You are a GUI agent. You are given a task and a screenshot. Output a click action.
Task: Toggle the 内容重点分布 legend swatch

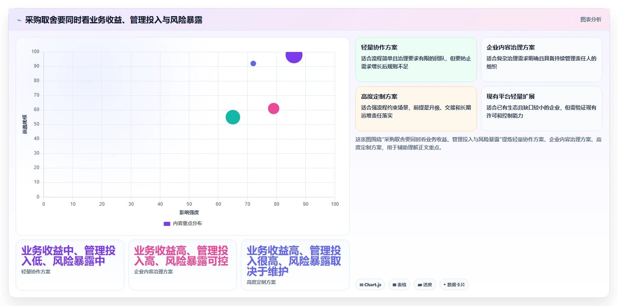(167, 223)
